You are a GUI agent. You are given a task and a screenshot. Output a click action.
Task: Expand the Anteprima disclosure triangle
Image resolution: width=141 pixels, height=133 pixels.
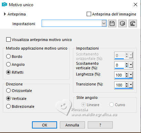click(x=5, y=14)
